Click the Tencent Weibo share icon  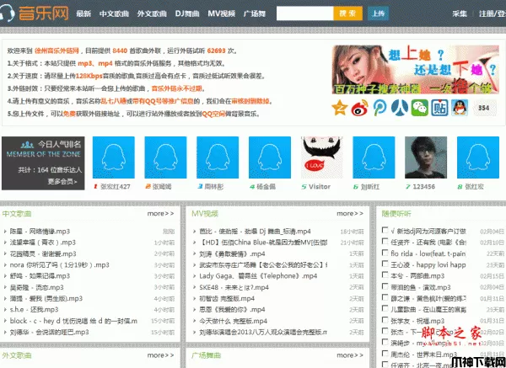(x=380, y=108)
